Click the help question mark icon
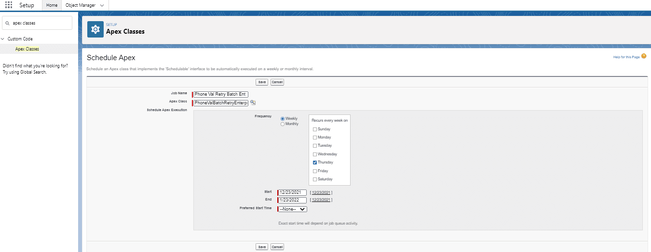Screen dimensions: 651x252 coord(644,56)
